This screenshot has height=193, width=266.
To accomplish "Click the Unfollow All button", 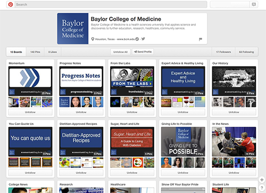I will pyautogui.click(x=120, y=52).
